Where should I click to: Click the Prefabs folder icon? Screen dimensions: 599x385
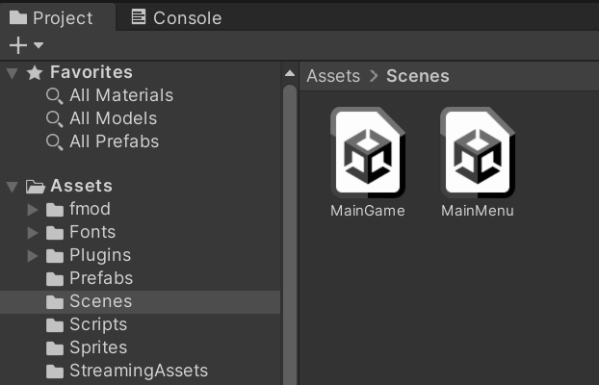coord(55,278)
